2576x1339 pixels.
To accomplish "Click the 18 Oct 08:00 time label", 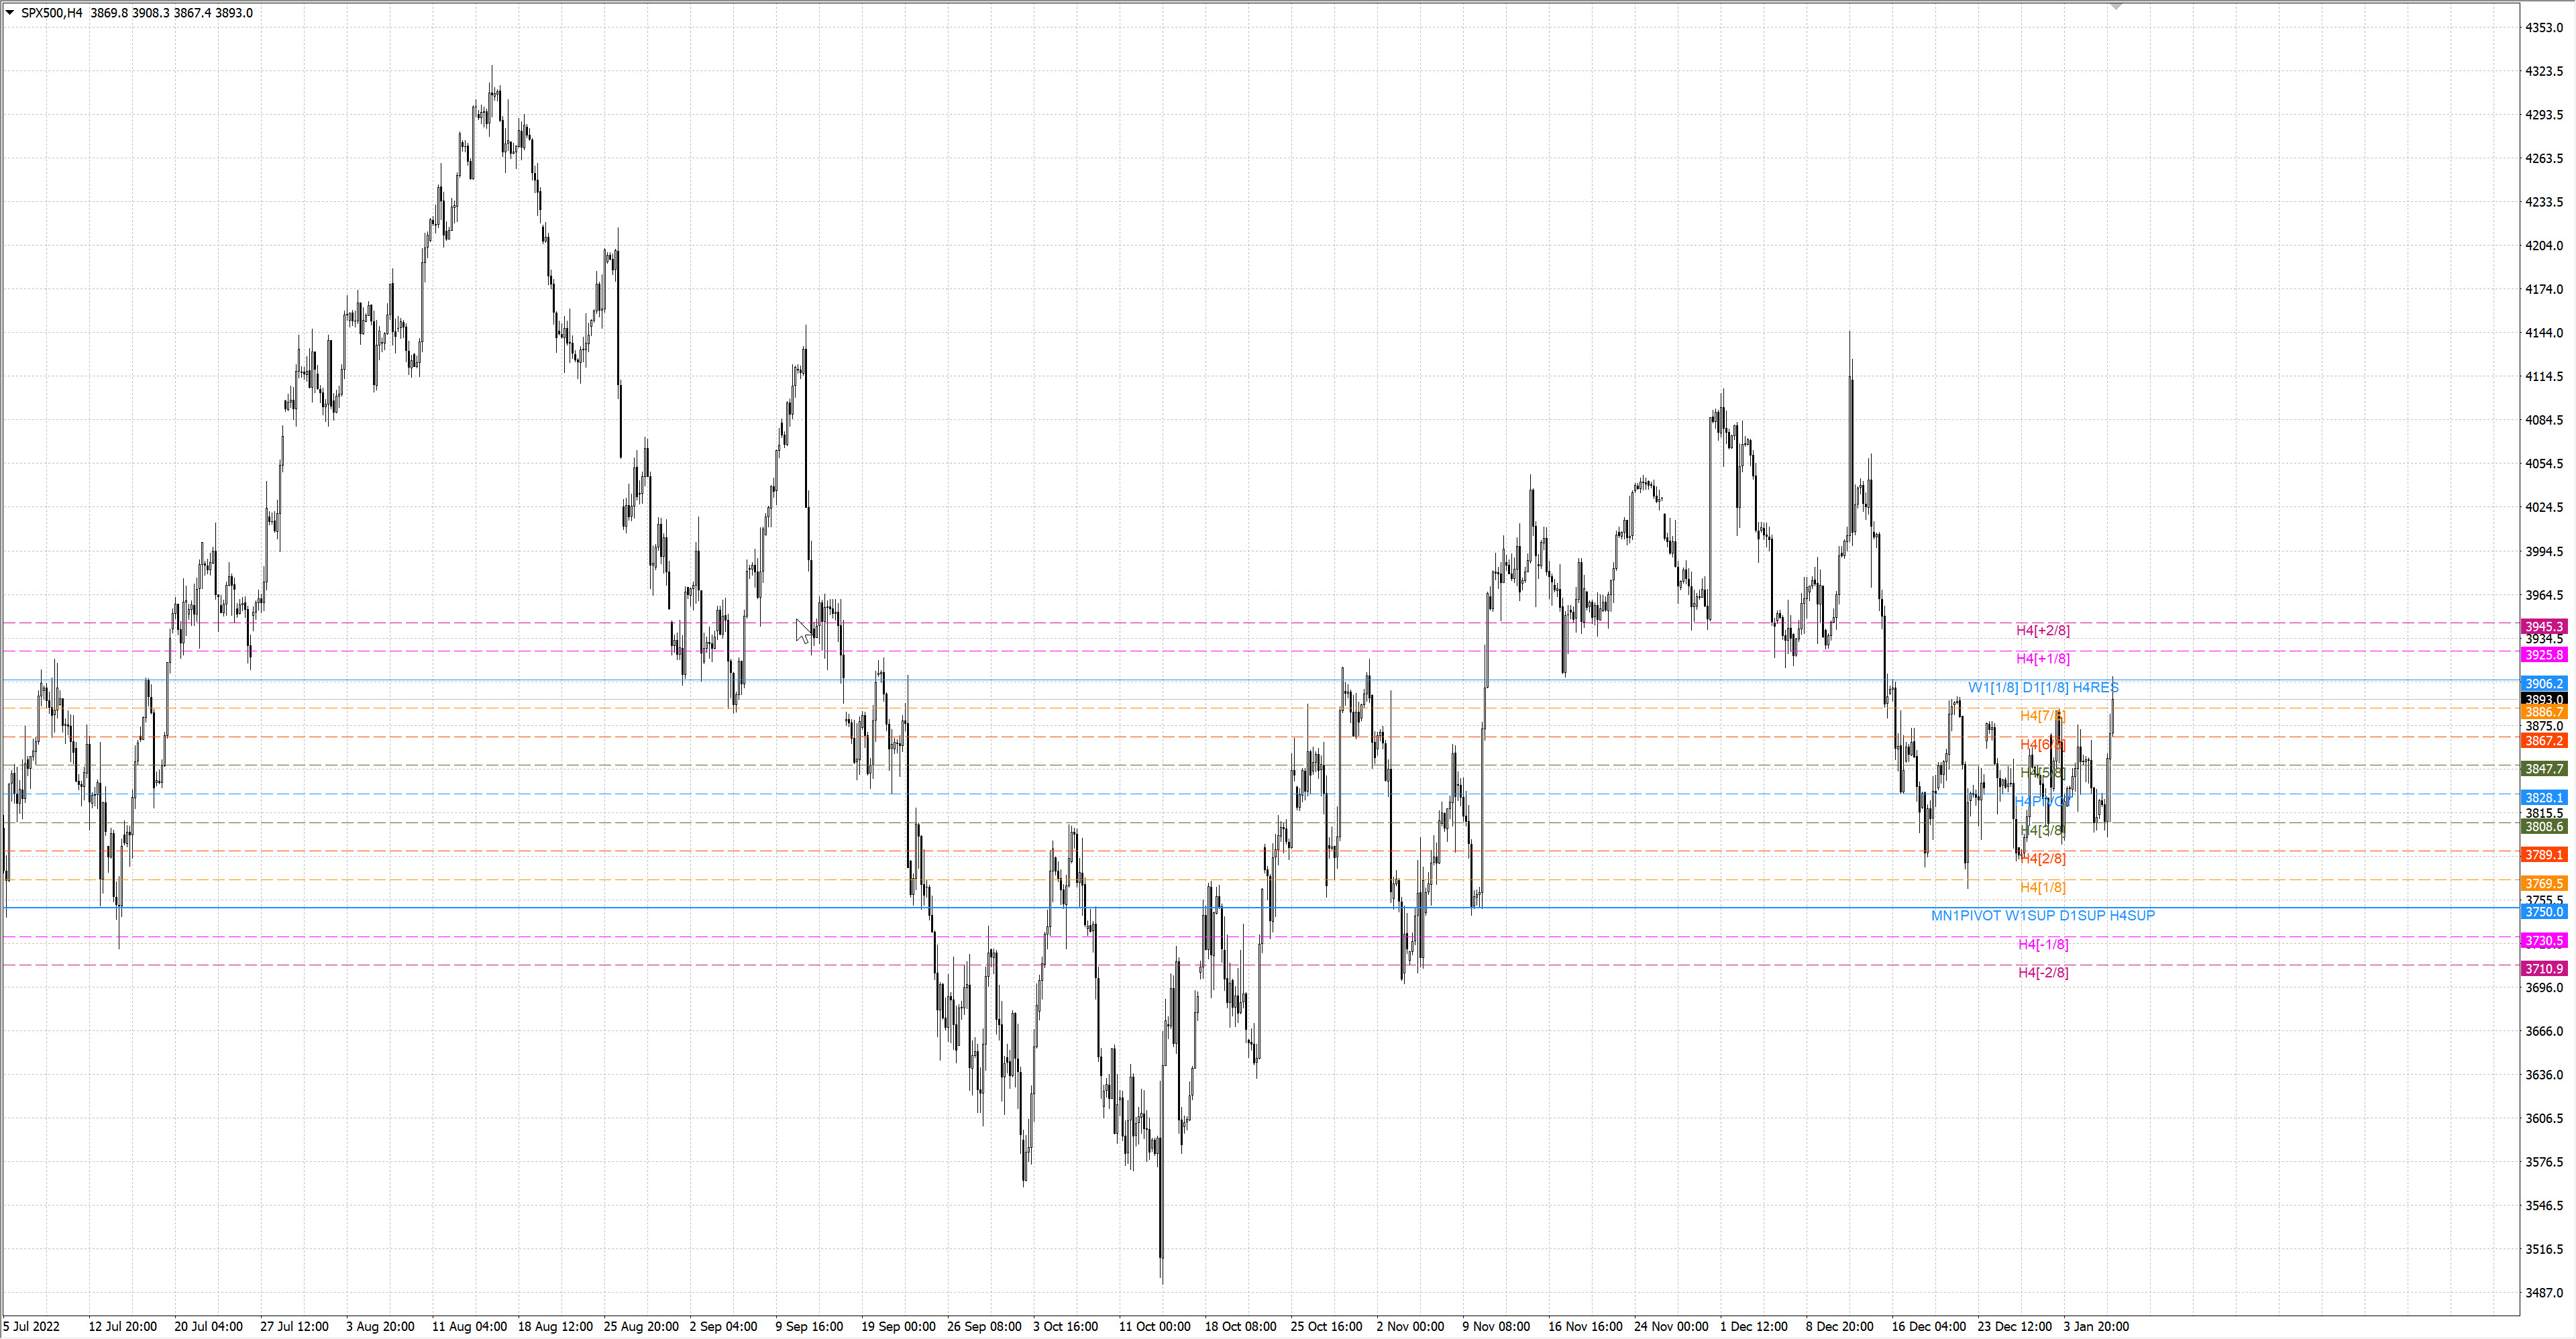I will pyautogui.click(x=1240, y=1327).
